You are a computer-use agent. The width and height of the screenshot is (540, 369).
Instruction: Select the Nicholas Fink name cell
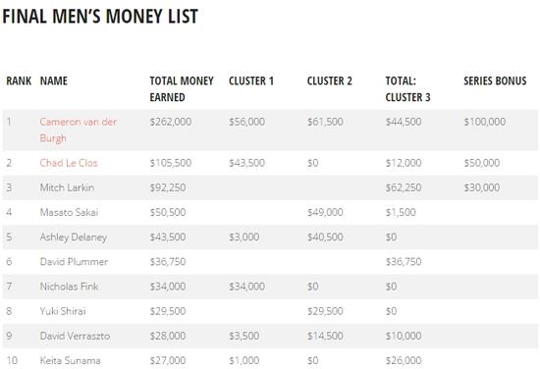pos(69,287)
